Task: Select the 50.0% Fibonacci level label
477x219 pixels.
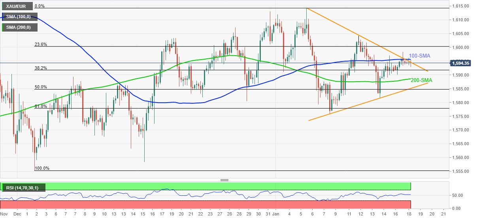Action: [x=41, y=87]
